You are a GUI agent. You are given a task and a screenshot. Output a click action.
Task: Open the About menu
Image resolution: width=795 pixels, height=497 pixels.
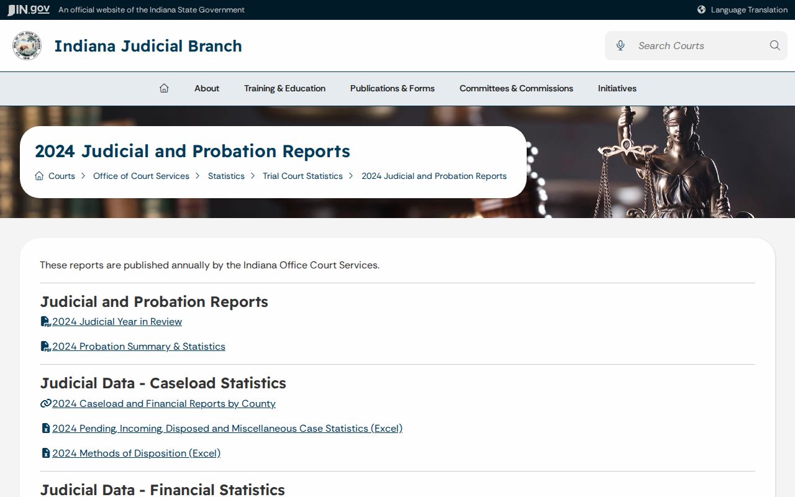coord(207,88)
